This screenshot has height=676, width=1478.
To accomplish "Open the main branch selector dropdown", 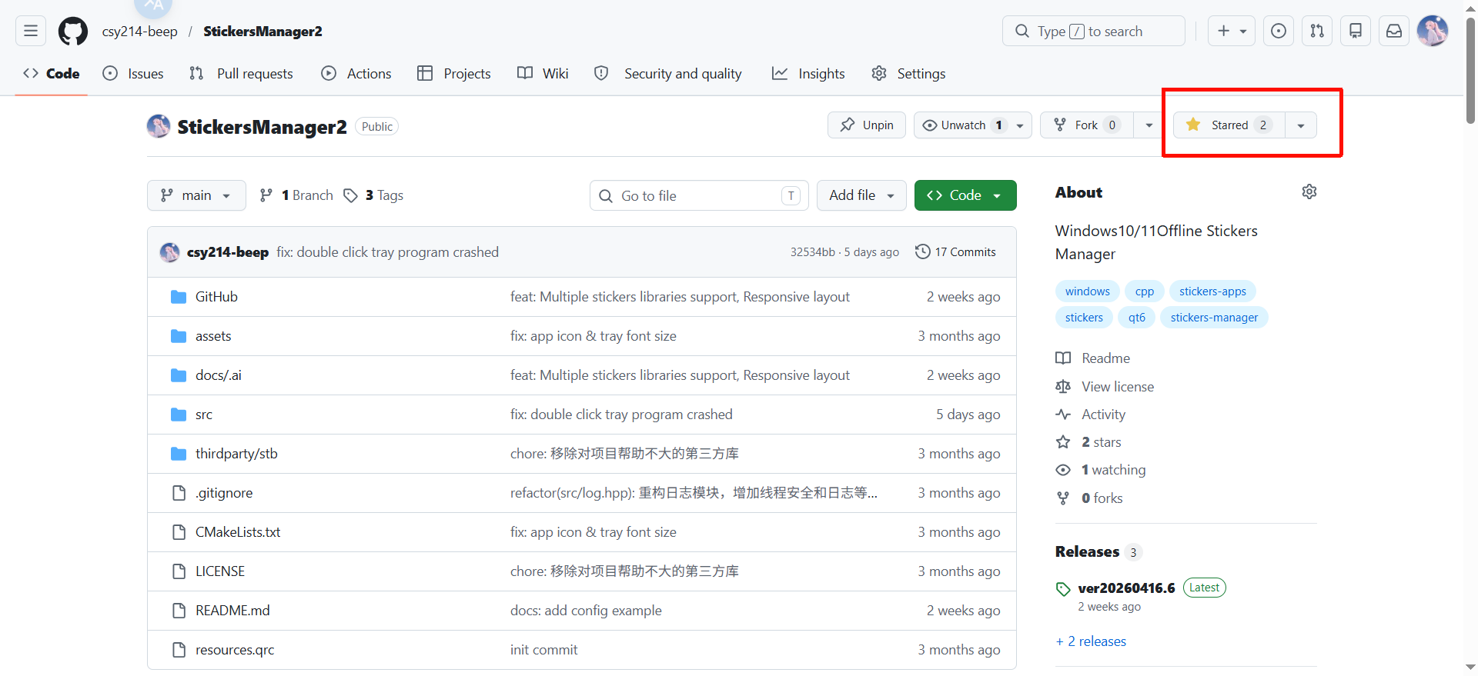I will 196,195.
